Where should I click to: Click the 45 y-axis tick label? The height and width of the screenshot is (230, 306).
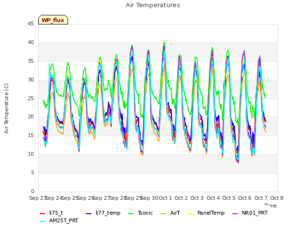point(31,24)
